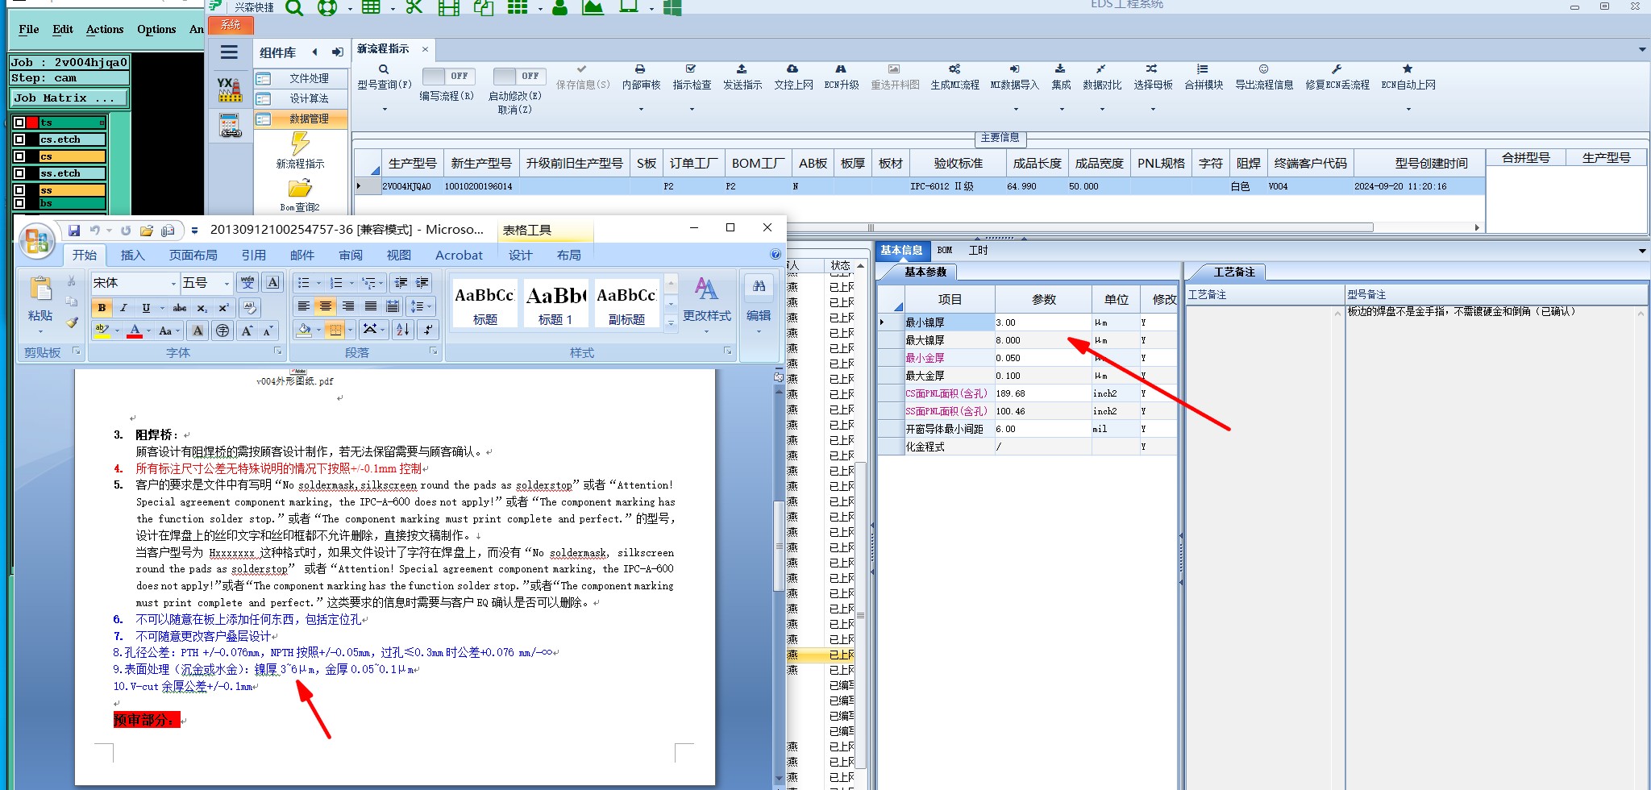Screen dimensions: 1651x790
Task: Click 发送指示 upload toolbar item
Action: 742,77
